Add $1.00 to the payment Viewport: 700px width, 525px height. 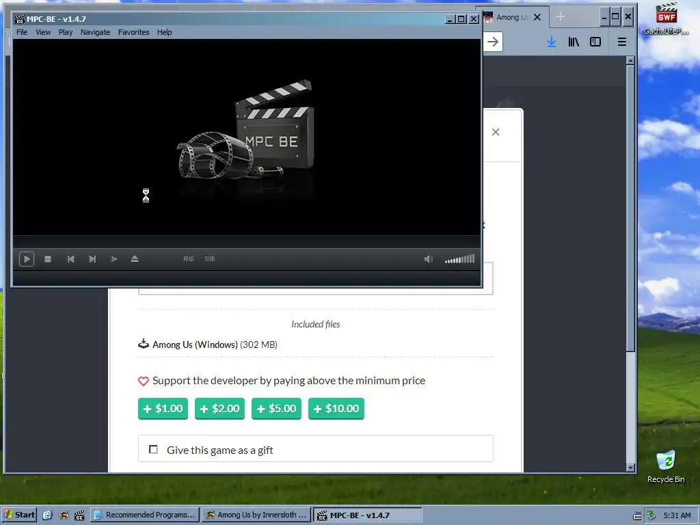[163, 409]
